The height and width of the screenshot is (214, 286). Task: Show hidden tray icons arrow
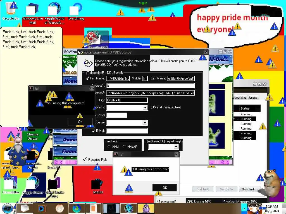244,208
